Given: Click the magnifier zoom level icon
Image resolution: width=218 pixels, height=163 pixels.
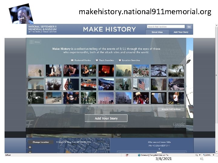Looking at the screenshot, I should tap(204, 155).
